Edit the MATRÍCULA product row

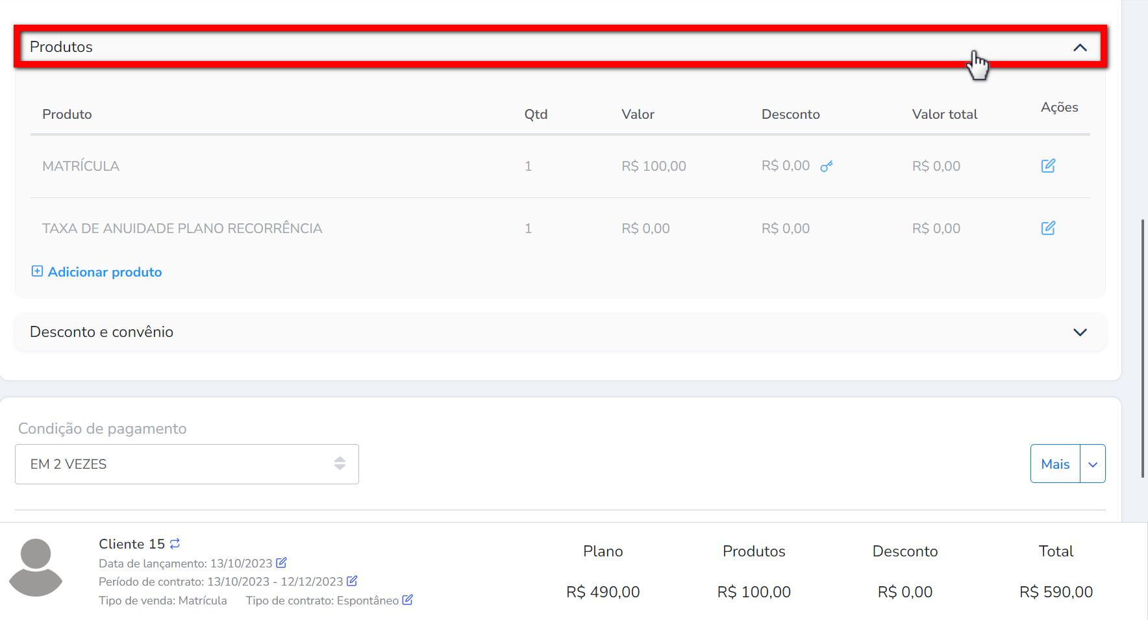[1048, 166]
